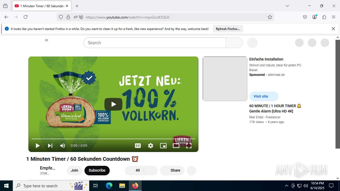Launch Microsoft Edge from taskbar
Image resolution: width=340 pixels, height=191 pixels.
click(109, 186)
